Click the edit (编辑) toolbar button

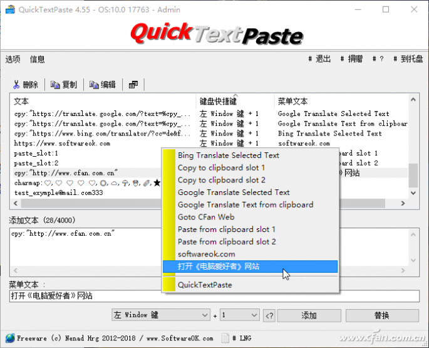(103, 85)
